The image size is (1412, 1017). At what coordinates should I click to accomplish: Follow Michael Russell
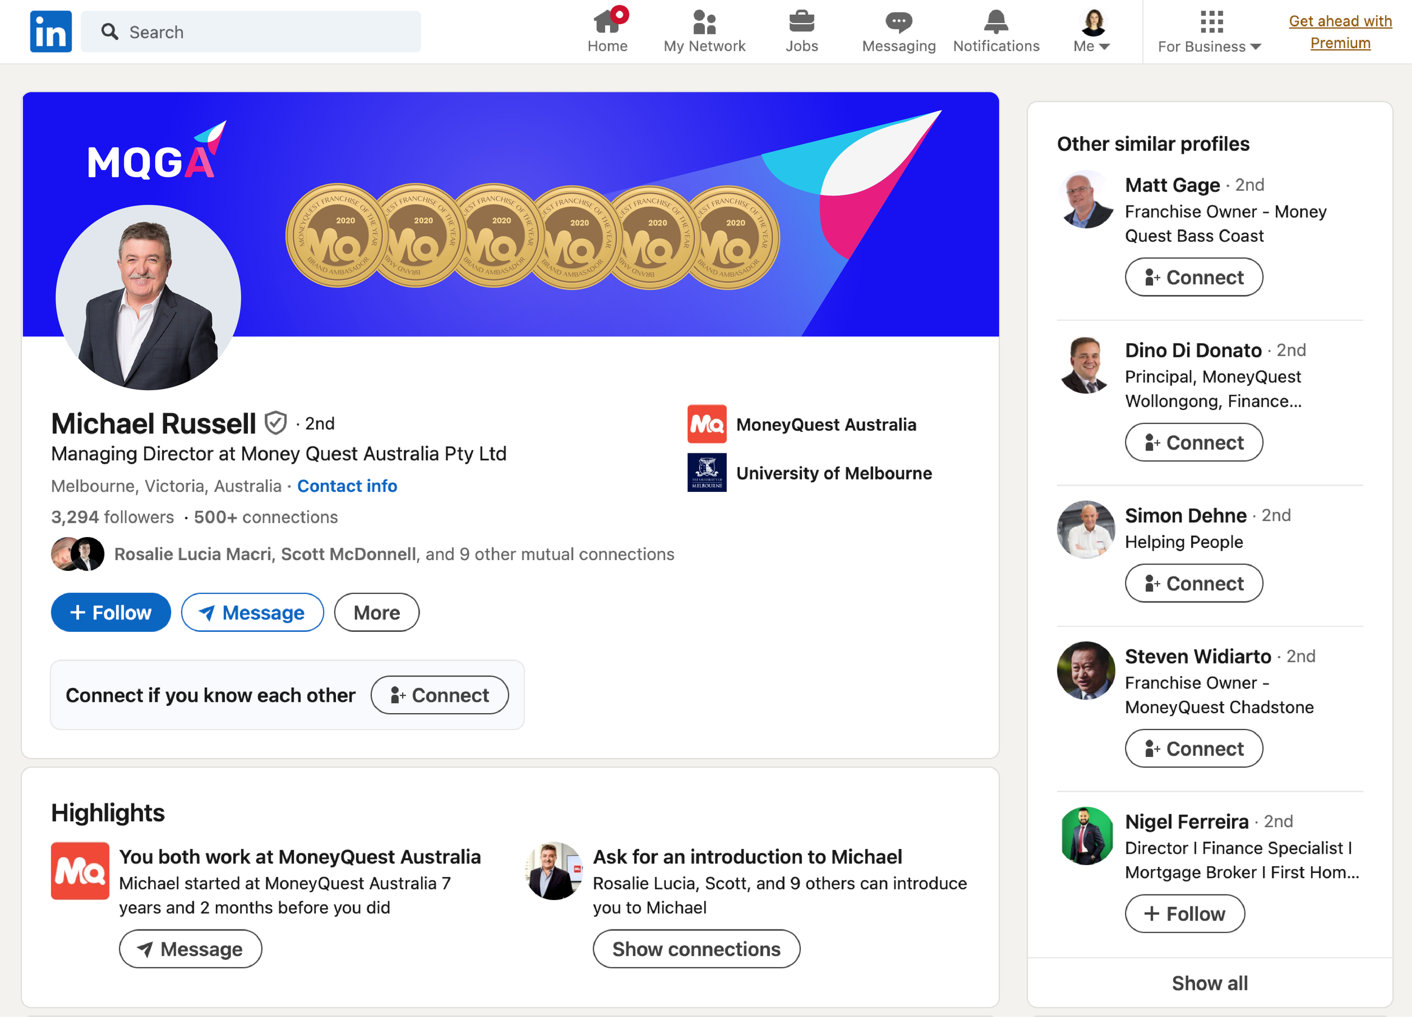point(111,613)
